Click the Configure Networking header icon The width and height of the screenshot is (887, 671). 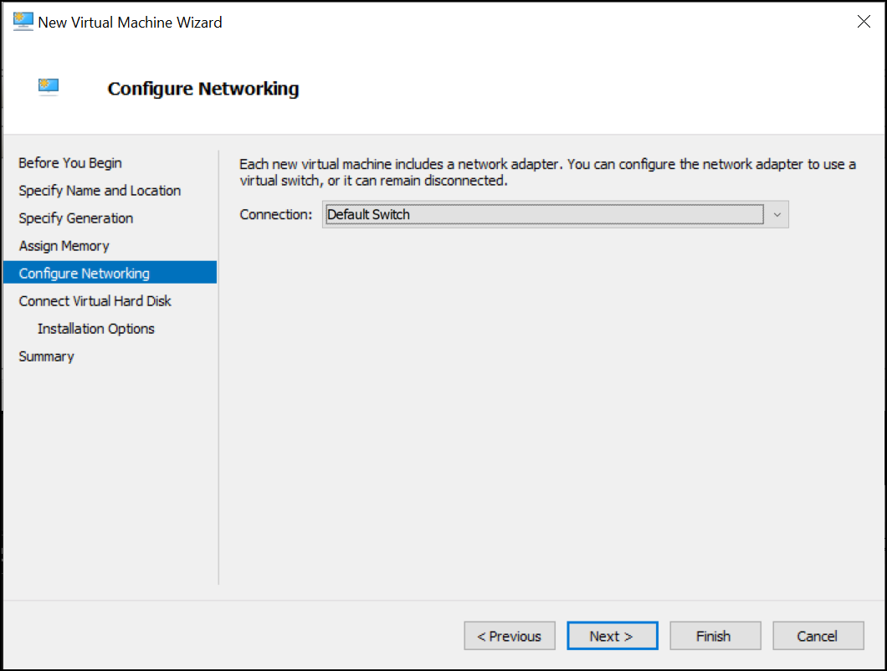tap(48, 86)
